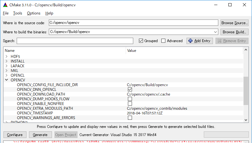Click the Configure button
This screenshot has width=252, height=143.
point(15,135)
